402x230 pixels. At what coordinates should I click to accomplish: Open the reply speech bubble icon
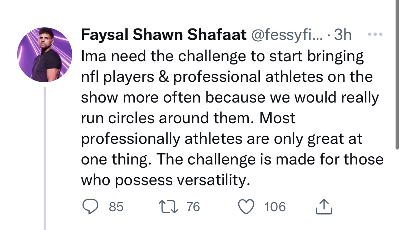pyautogui.click(x=90, y=207)
